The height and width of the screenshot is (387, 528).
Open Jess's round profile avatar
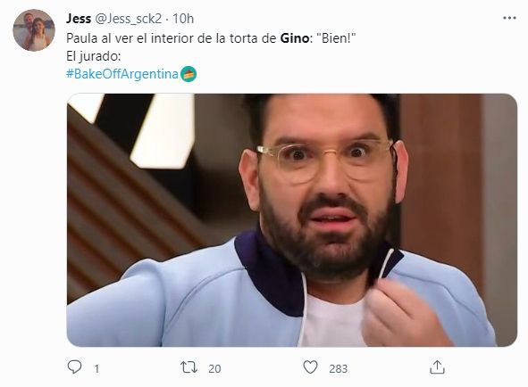34,30
